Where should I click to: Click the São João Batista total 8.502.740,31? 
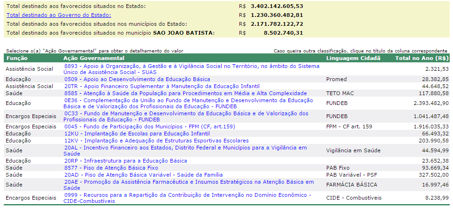pyautogui.click(x=284, y=33)
